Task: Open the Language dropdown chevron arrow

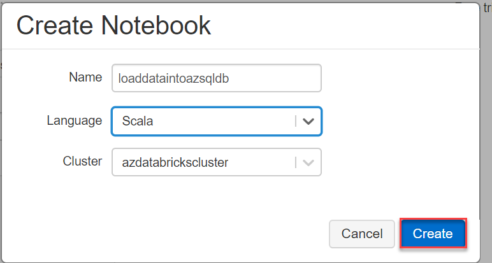Action: [309, 121]
